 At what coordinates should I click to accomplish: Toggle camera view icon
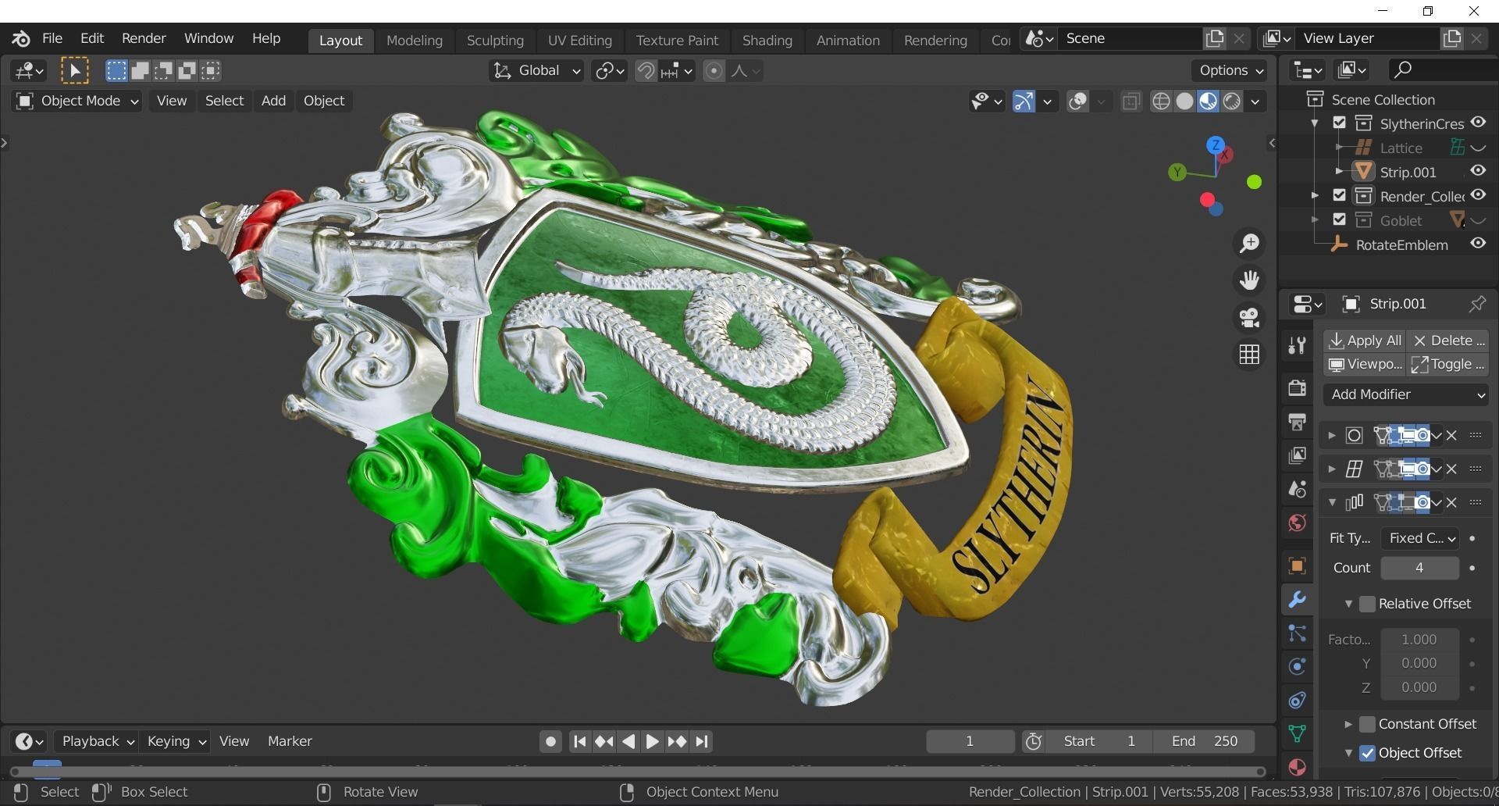tap(1249, 317)
